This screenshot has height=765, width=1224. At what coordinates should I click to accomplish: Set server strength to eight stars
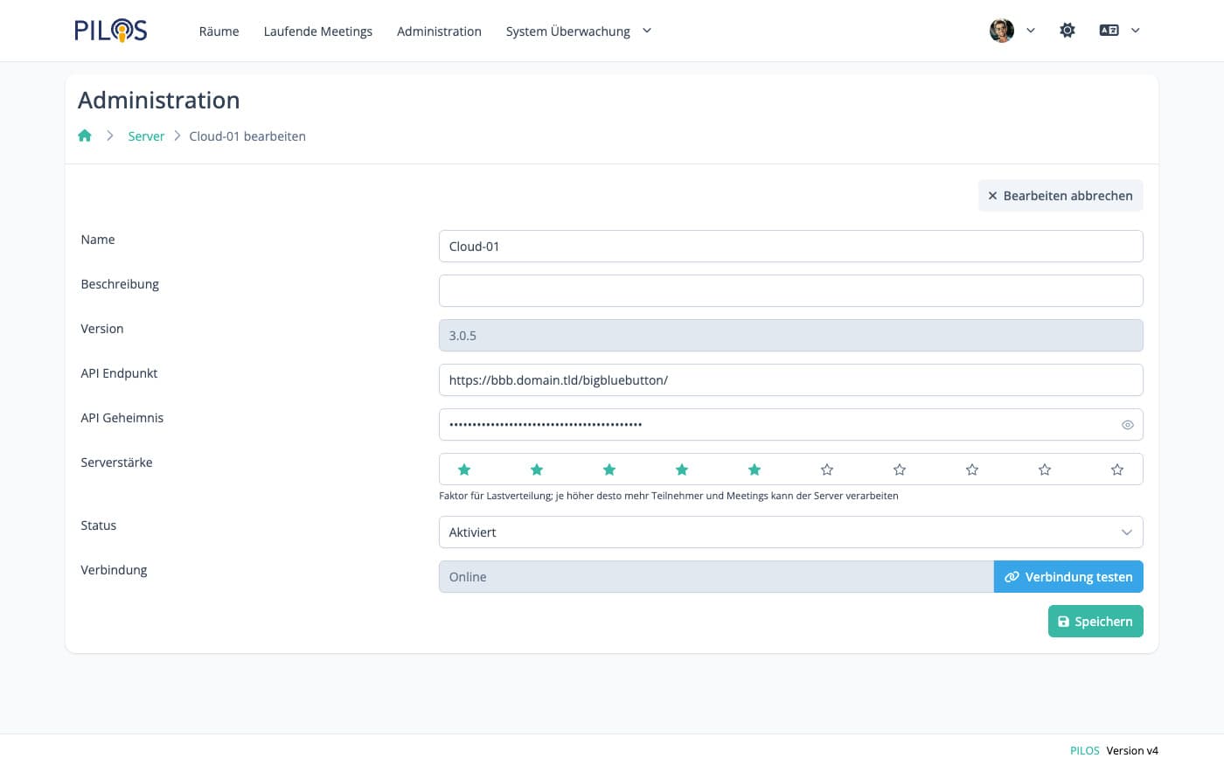[x=972, y=469]
